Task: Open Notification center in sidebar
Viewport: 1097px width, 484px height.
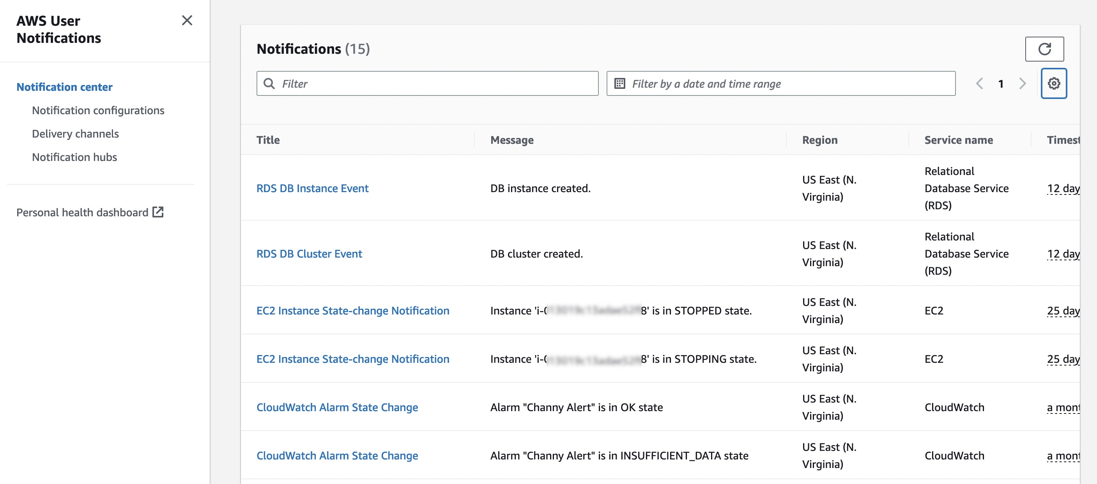Action: click(64, 87)
